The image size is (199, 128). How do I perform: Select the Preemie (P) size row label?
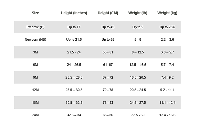click(x=35, y=27)
